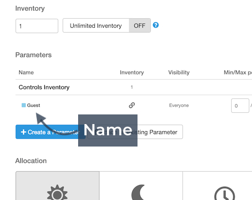Click the Inventory column header
The height and width of the screenshot is (200, 252).
(132, 72)
